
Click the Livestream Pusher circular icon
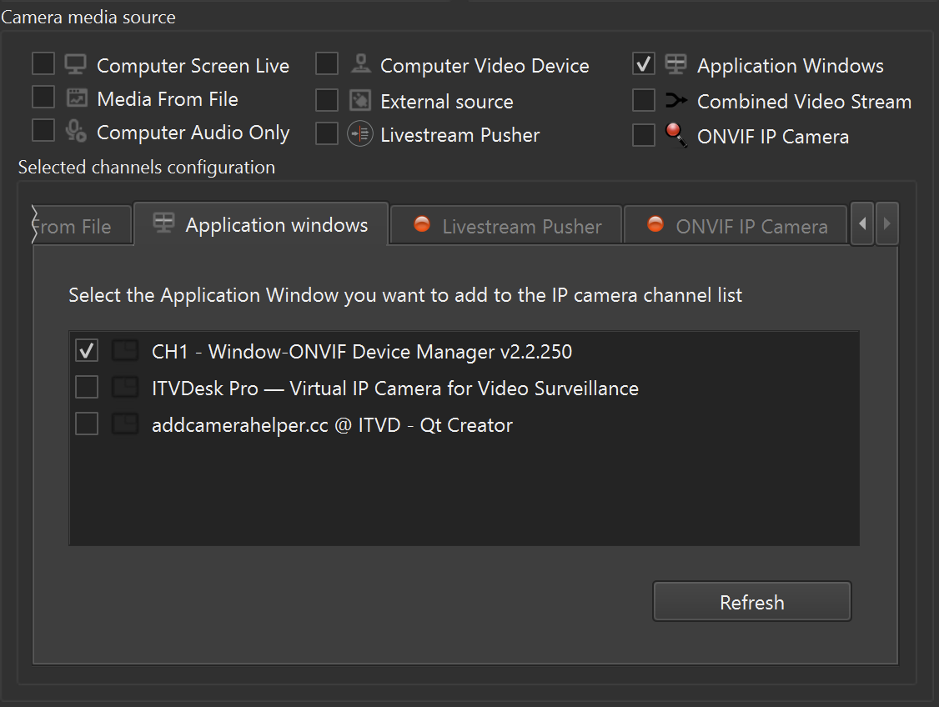tap(360, 134)
